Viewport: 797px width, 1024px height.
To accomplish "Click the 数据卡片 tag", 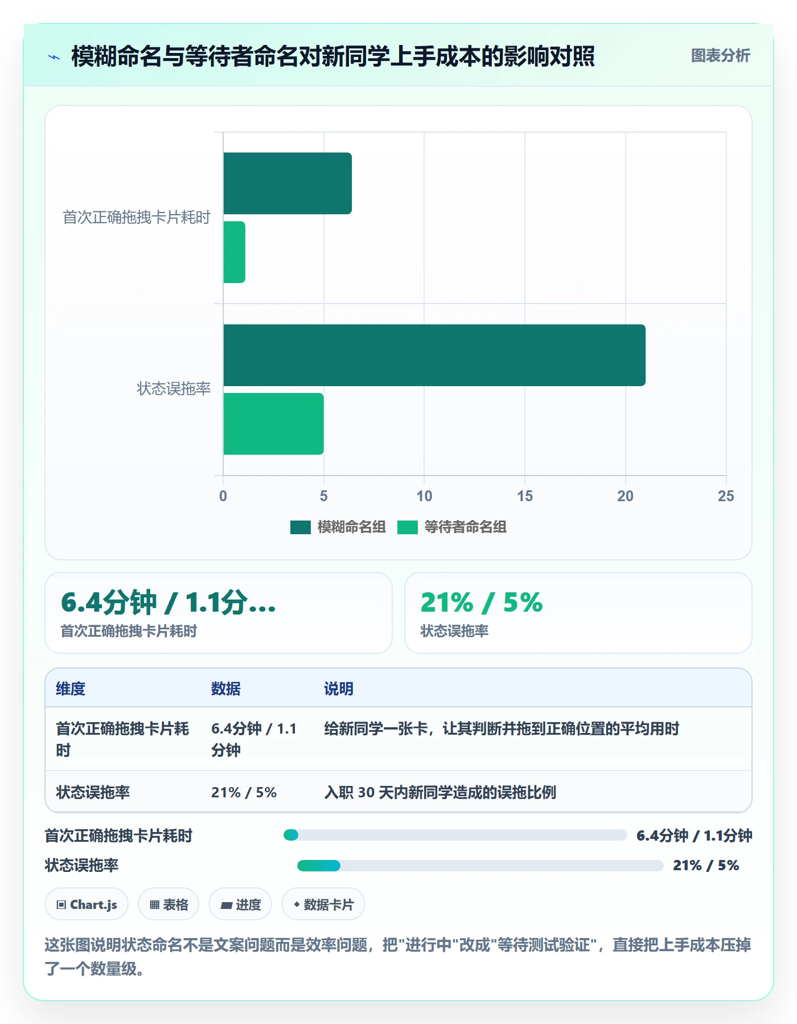I will click(323, 904).
